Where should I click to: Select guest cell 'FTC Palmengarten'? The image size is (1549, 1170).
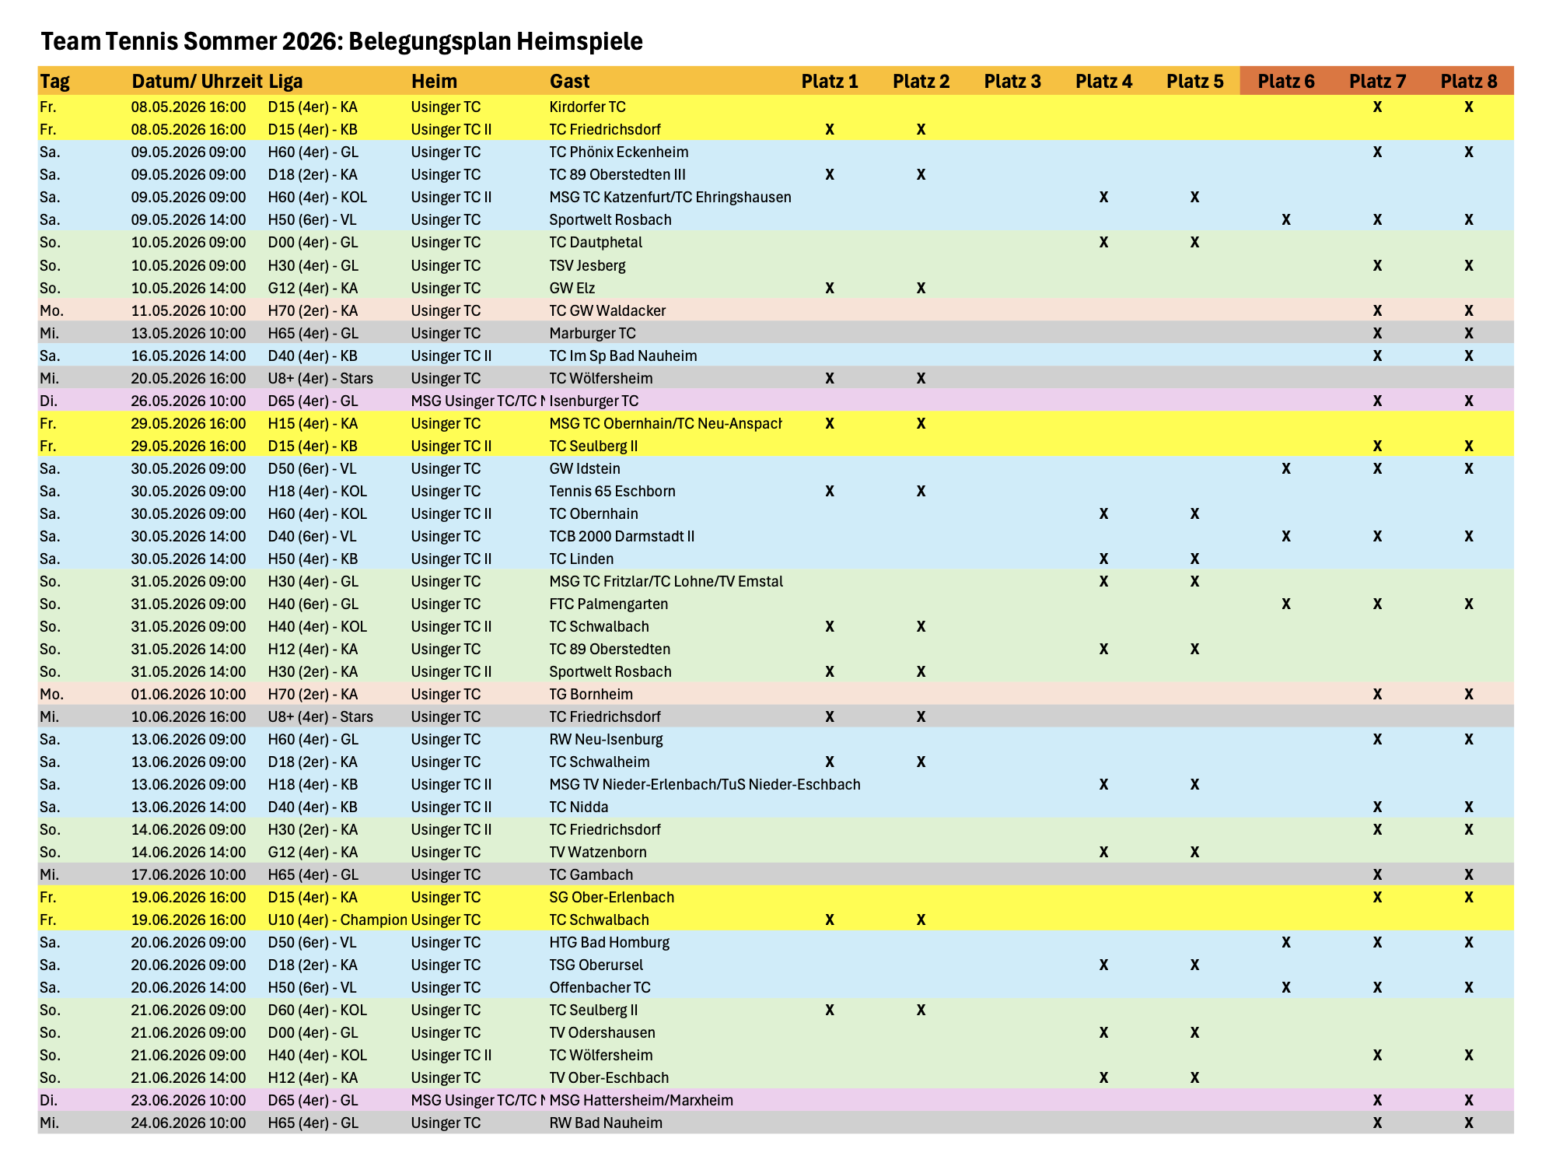point(609,604)
